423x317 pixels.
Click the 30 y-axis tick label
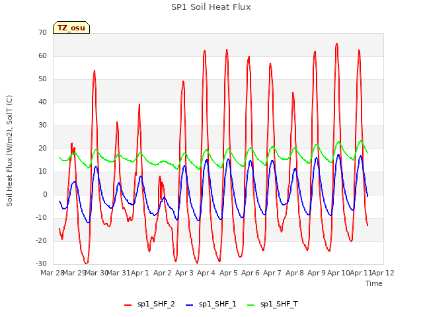pyautogui.click(x=42, y=125)
